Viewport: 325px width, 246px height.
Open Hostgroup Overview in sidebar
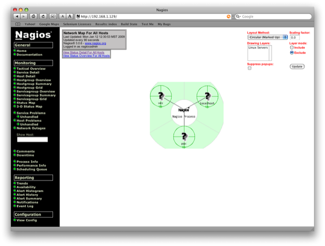pos(34,80)
